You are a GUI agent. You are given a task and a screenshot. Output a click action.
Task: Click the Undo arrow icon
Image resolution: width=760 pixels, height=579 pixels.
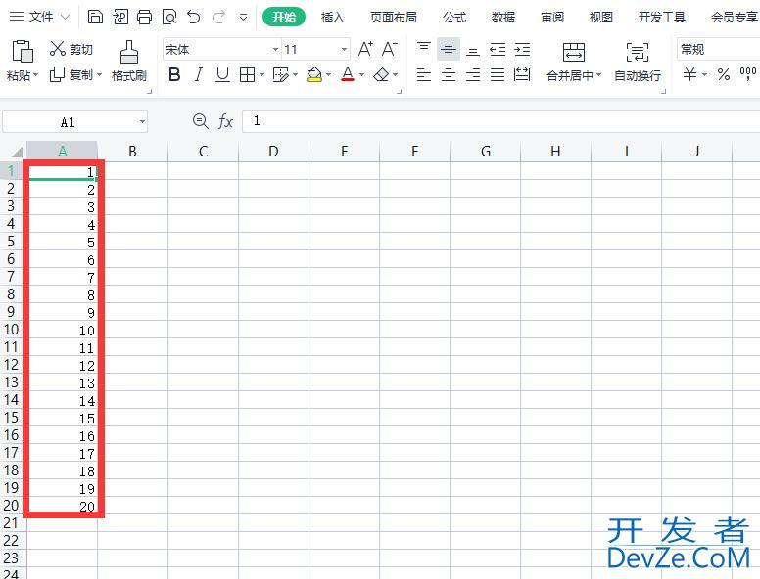coord(194,17)
